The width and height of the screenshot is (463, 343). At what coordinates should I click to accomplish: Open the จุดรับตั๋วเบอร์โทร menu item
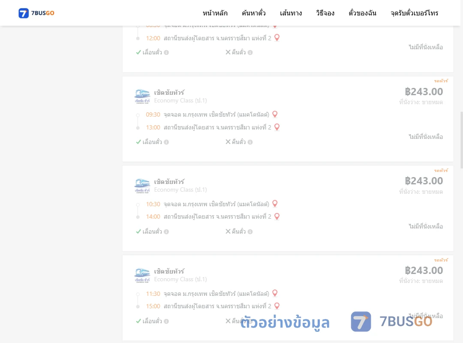pyautogui.click(x=414, y=13)
